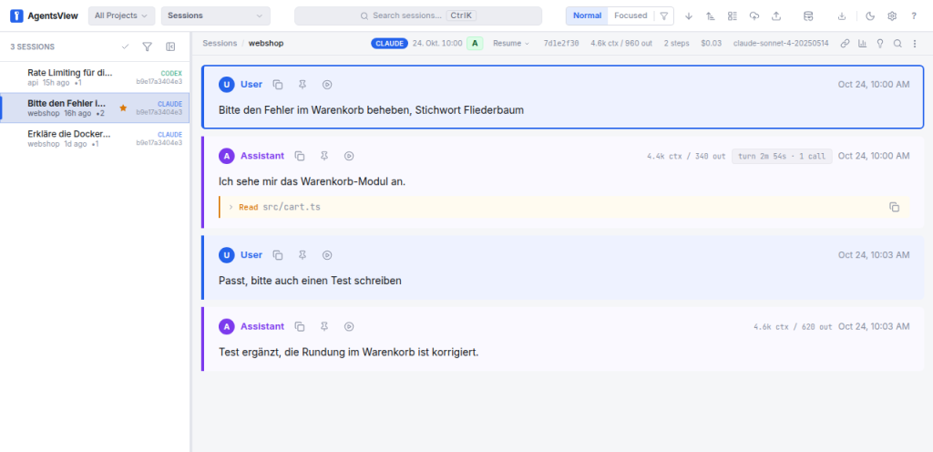The width and height of the screenshot is (933, 452).
Task: Click session ID 7d1e2f30
Action: [561, 44]
